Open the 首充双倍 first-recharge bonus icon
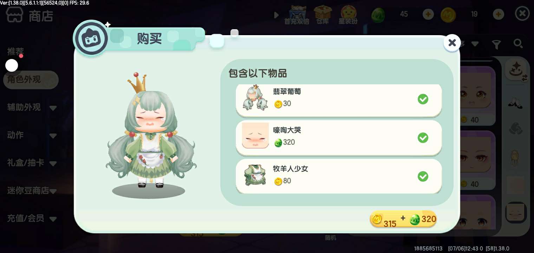 [x=297, y=15]
